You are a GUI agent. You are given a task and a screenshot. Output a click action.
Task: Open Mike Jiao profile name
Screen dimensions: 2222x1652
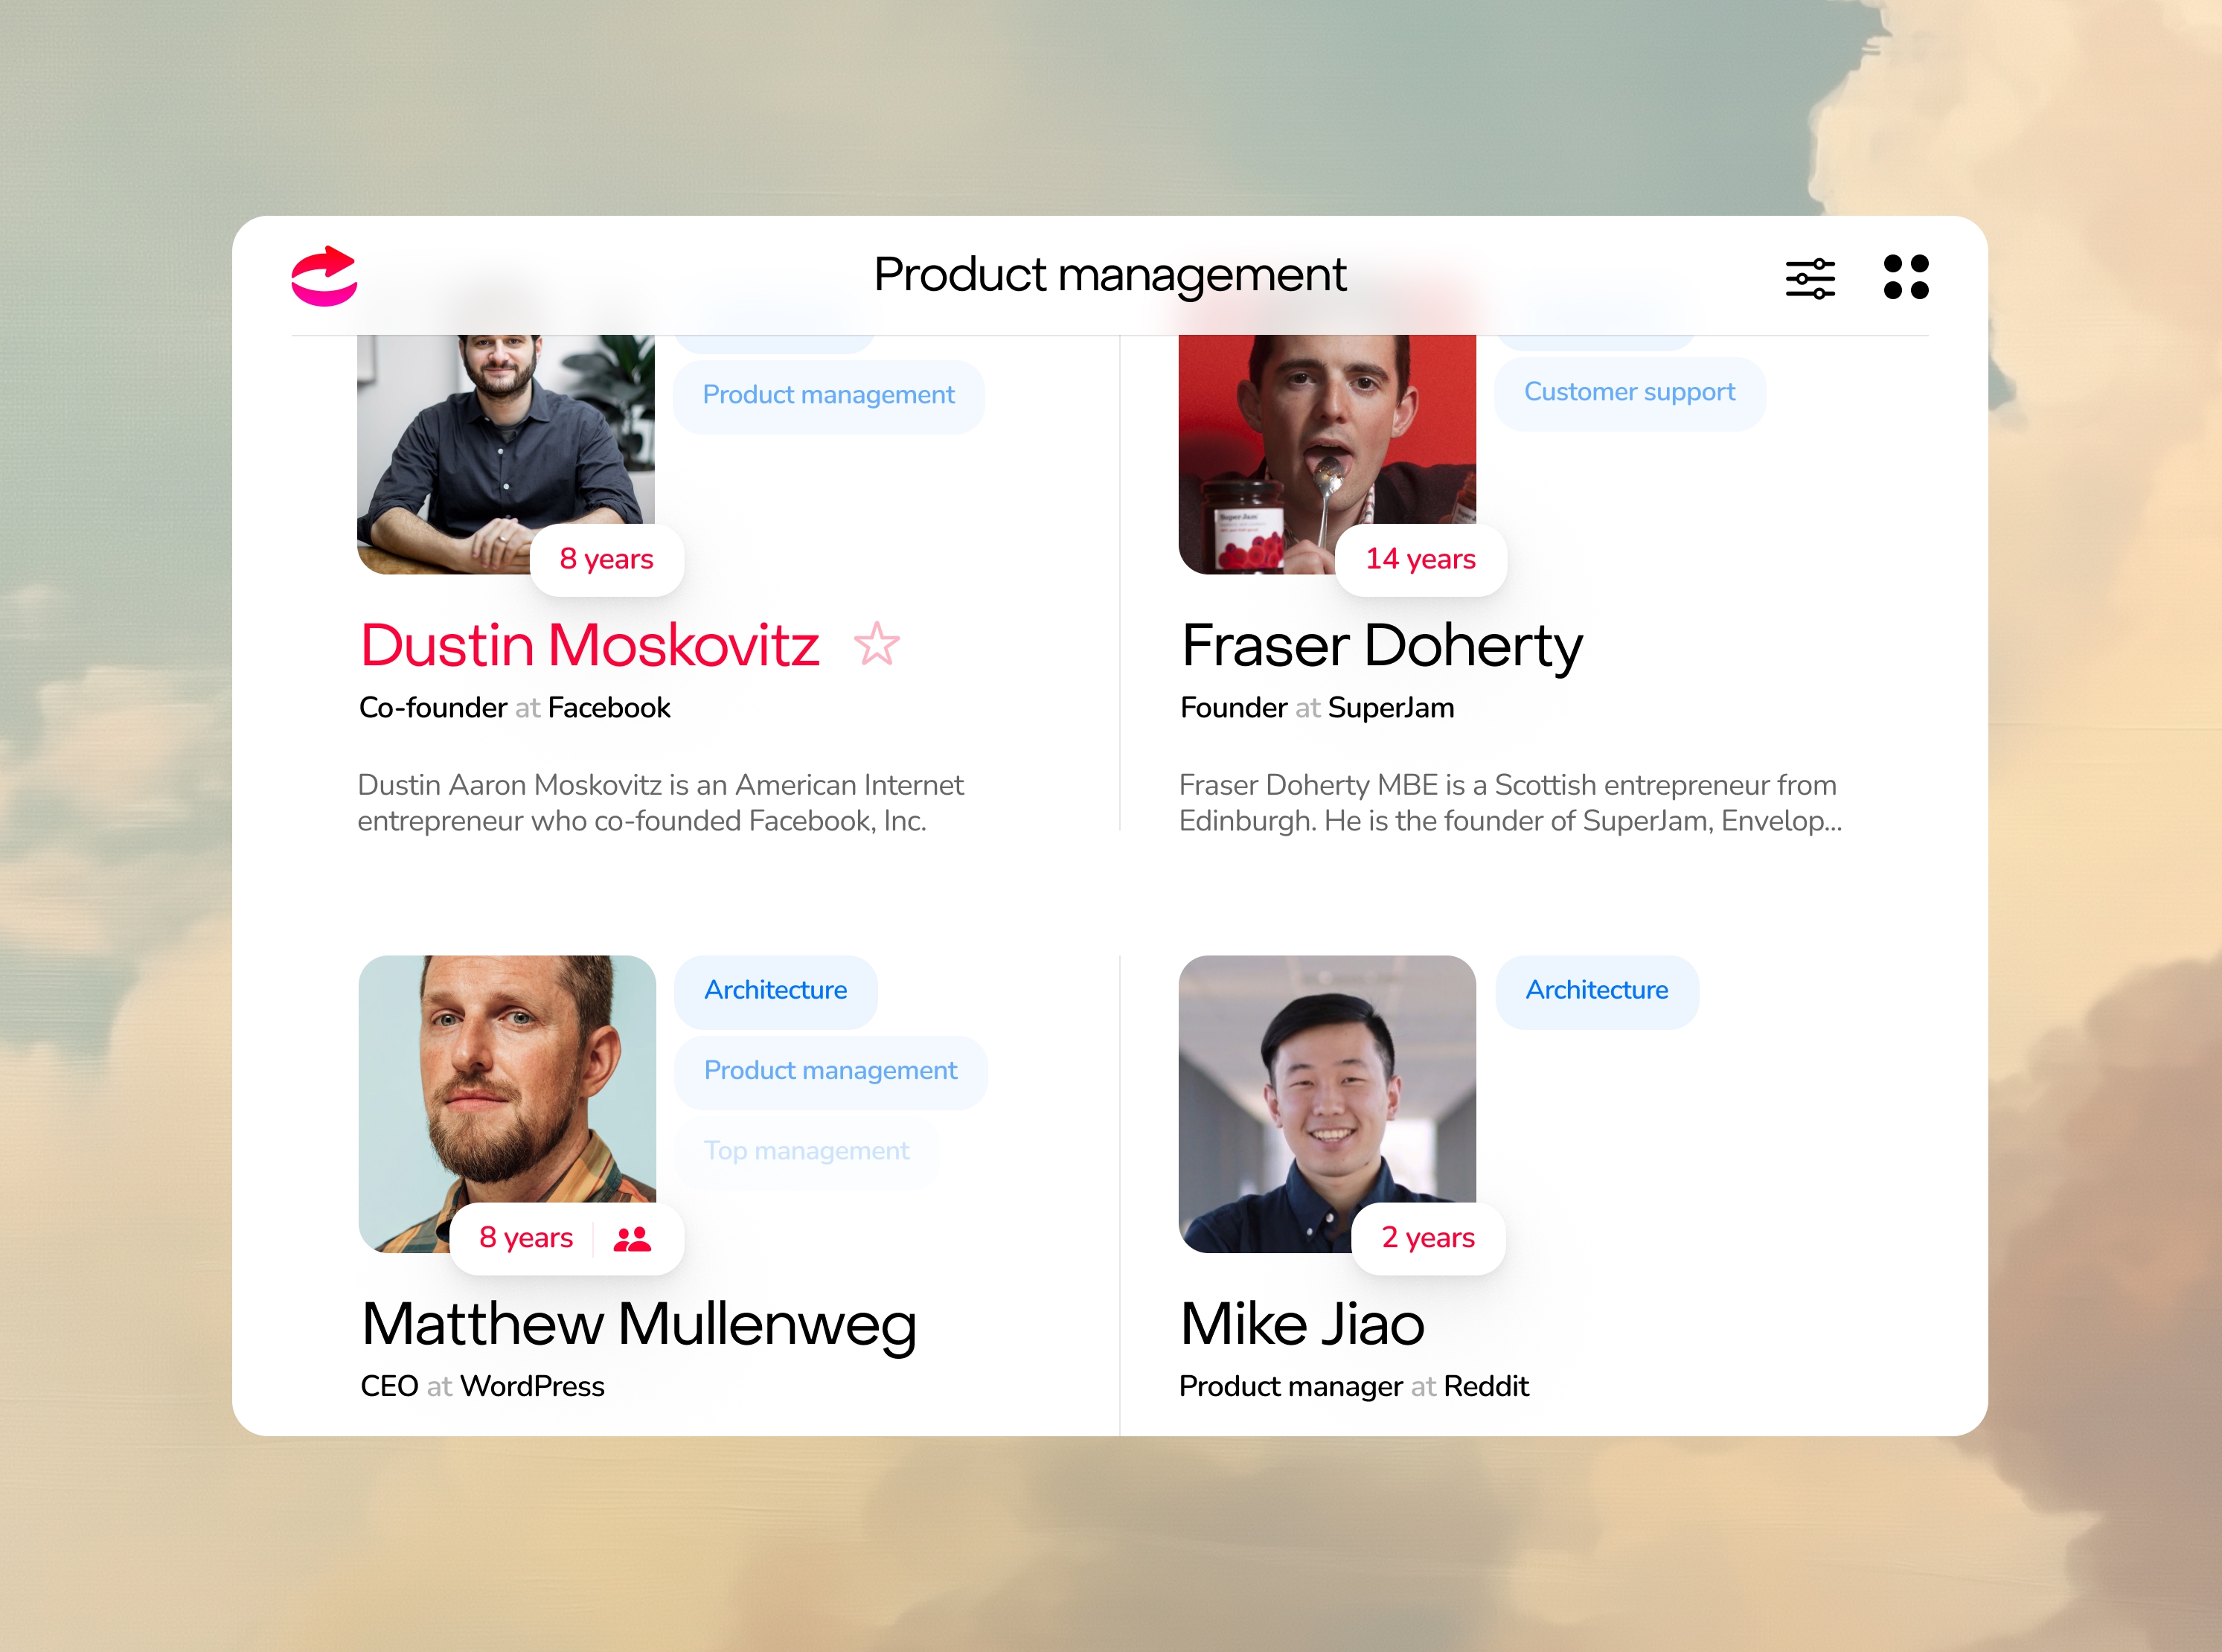coord(1302,1324)
